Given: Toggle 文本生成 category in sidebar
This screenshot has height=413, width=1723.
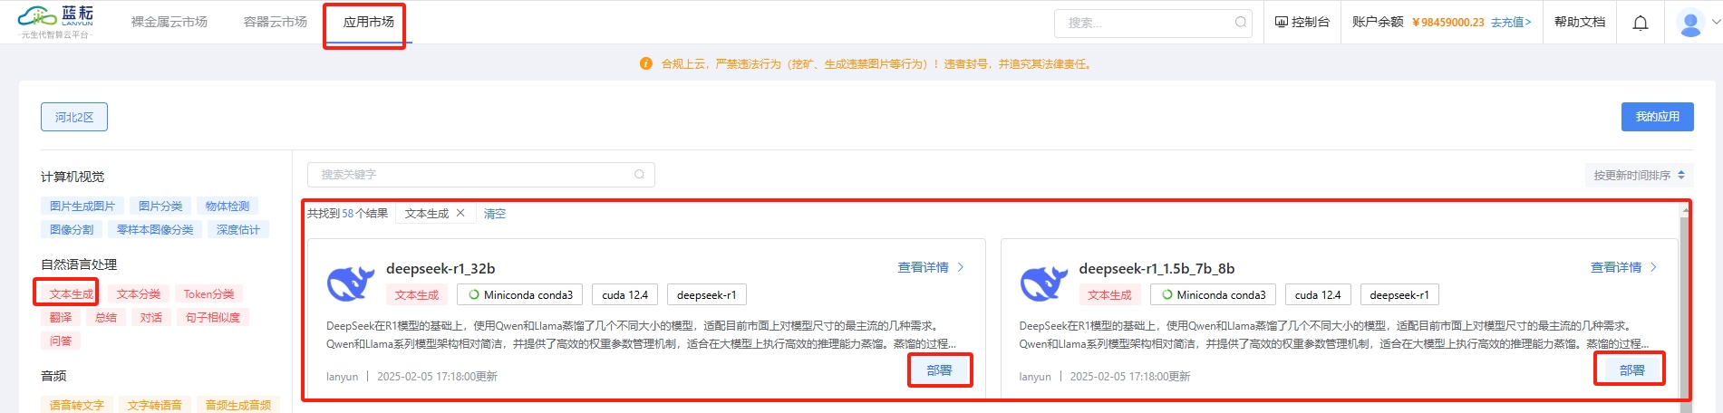Looking at the screenshot, I should [72, 293].
